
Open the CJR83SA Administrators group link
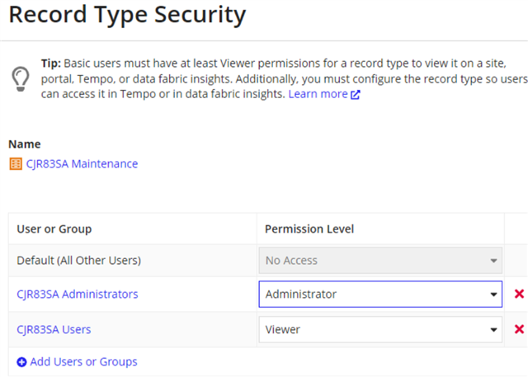(x=78, y=295)
